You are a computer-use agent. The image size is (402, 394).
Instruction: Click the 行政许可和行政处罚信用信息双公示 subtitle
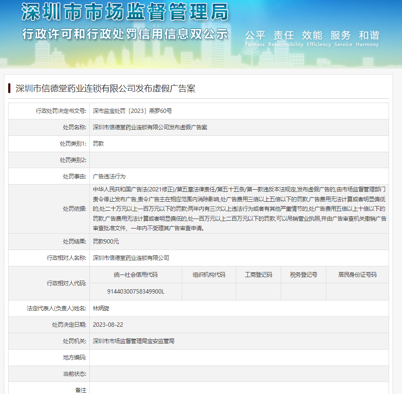click(x=125, y=34)
